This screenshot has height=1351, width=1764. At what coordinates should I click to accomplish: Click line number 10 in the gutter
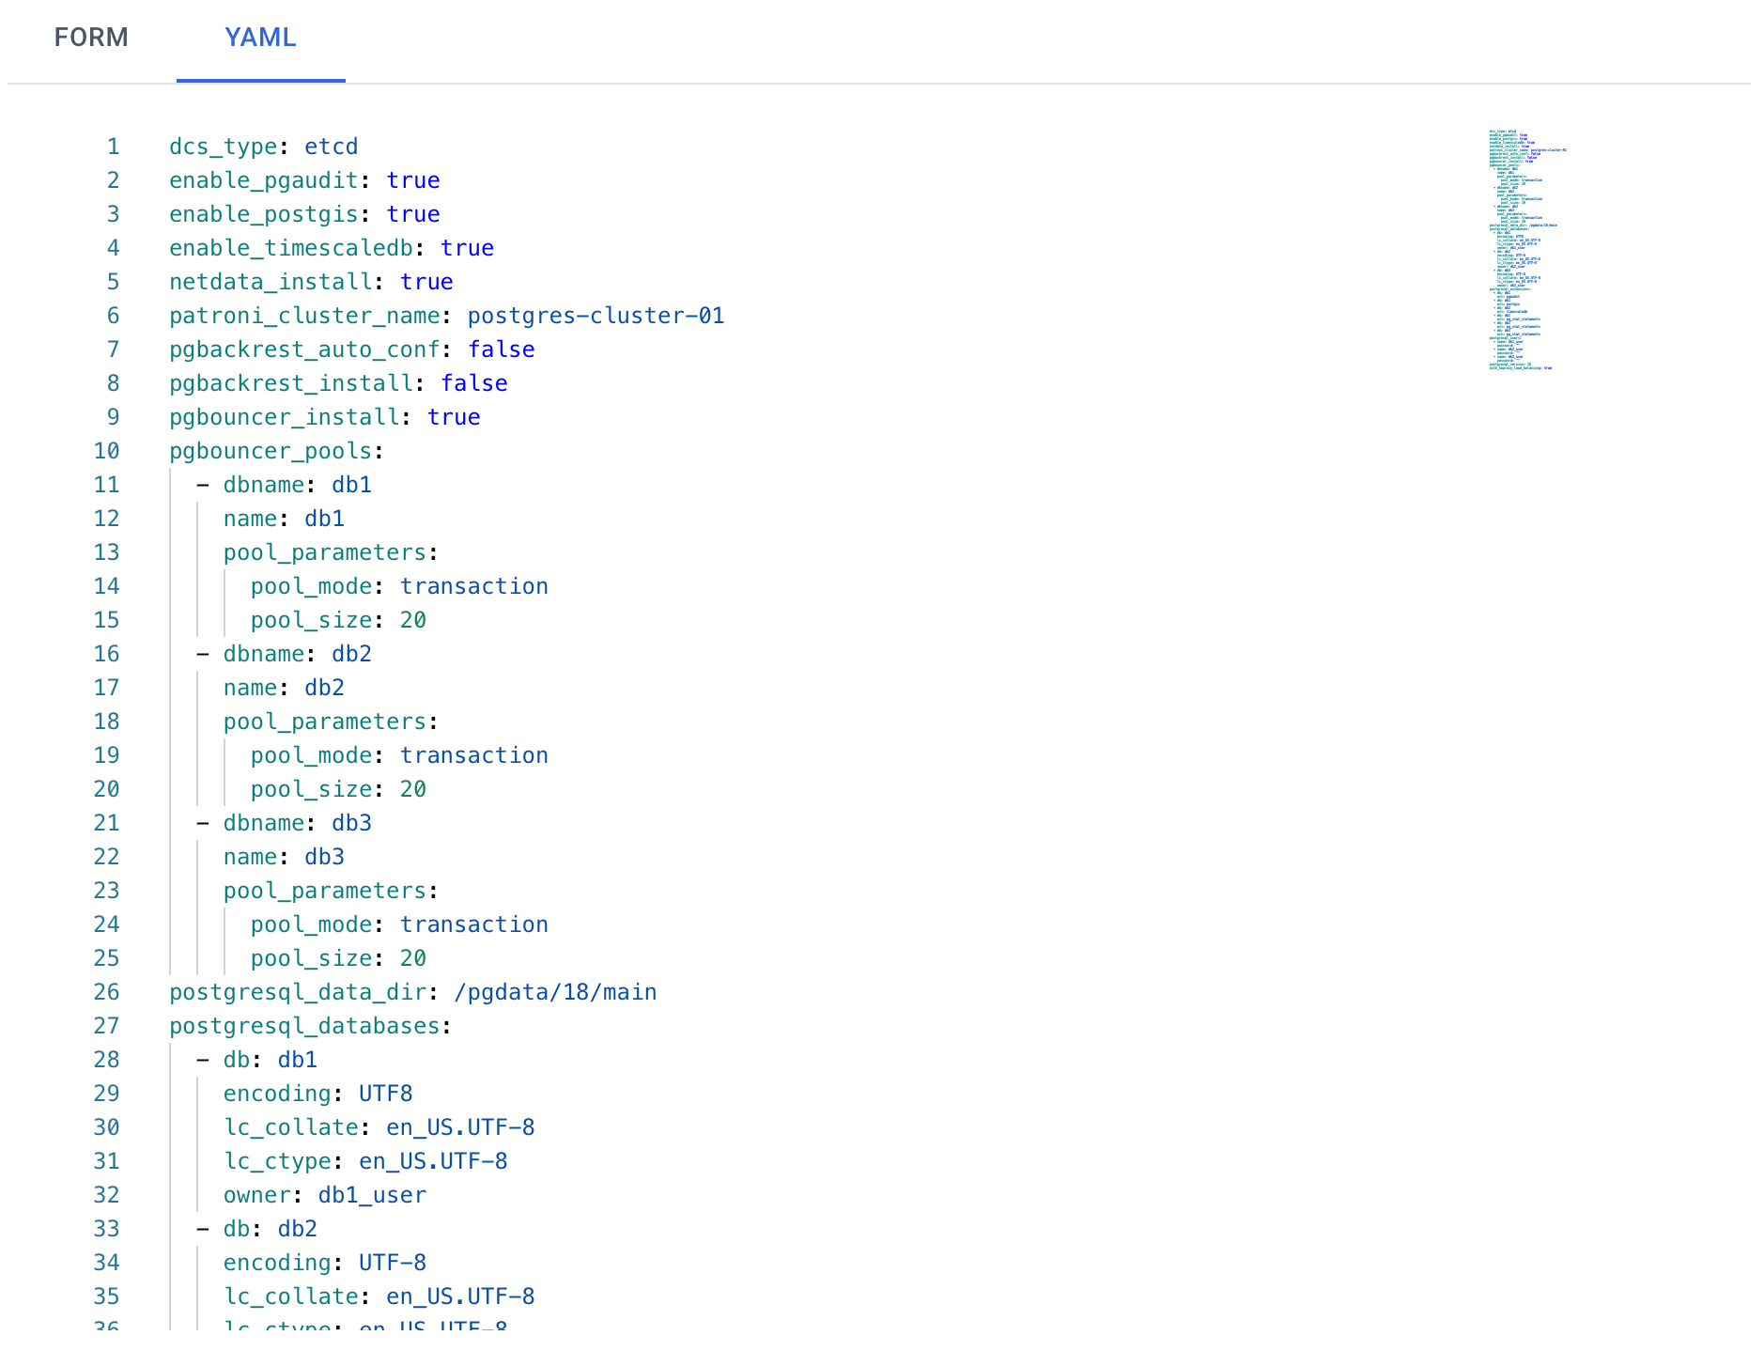pyautogui.click(x=106, y=451)
